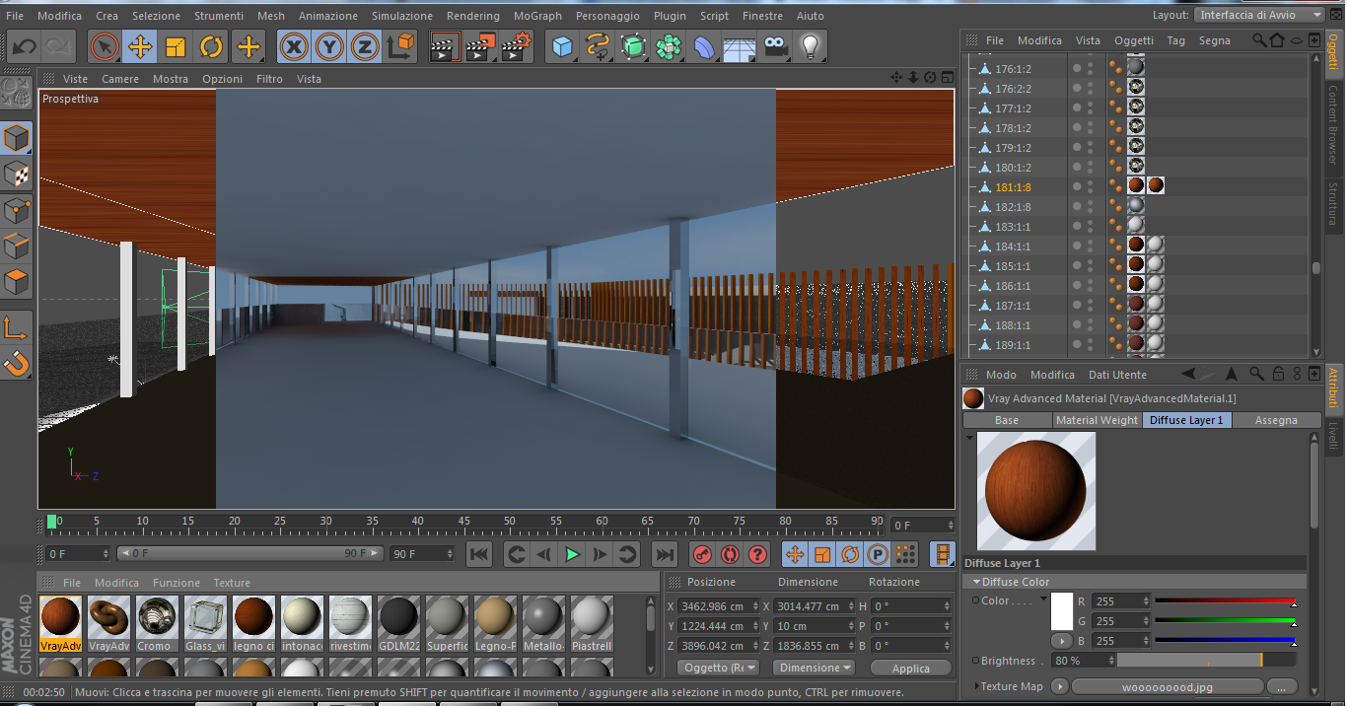Click the Applica button
Screen dimensions: 1347x706
click(911, 668)
